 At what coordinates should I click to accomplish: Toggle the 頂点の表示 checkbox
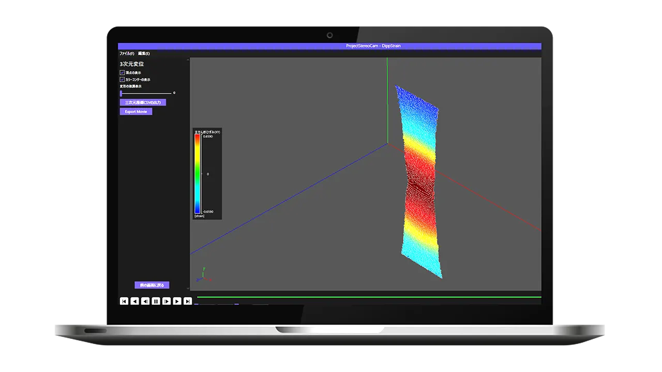(122, 73)
